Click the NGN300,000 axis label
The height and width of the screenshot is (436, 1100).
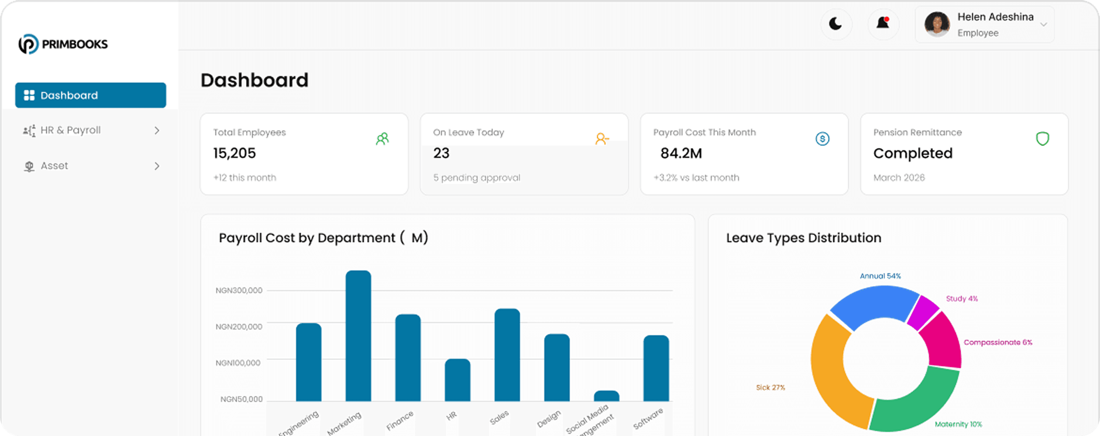point(239,291)
